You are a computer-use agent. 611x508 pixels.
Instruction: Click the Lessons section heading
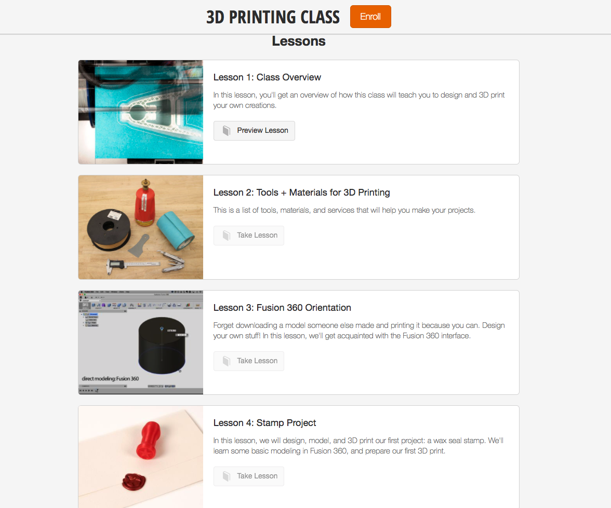pos(298,41)
